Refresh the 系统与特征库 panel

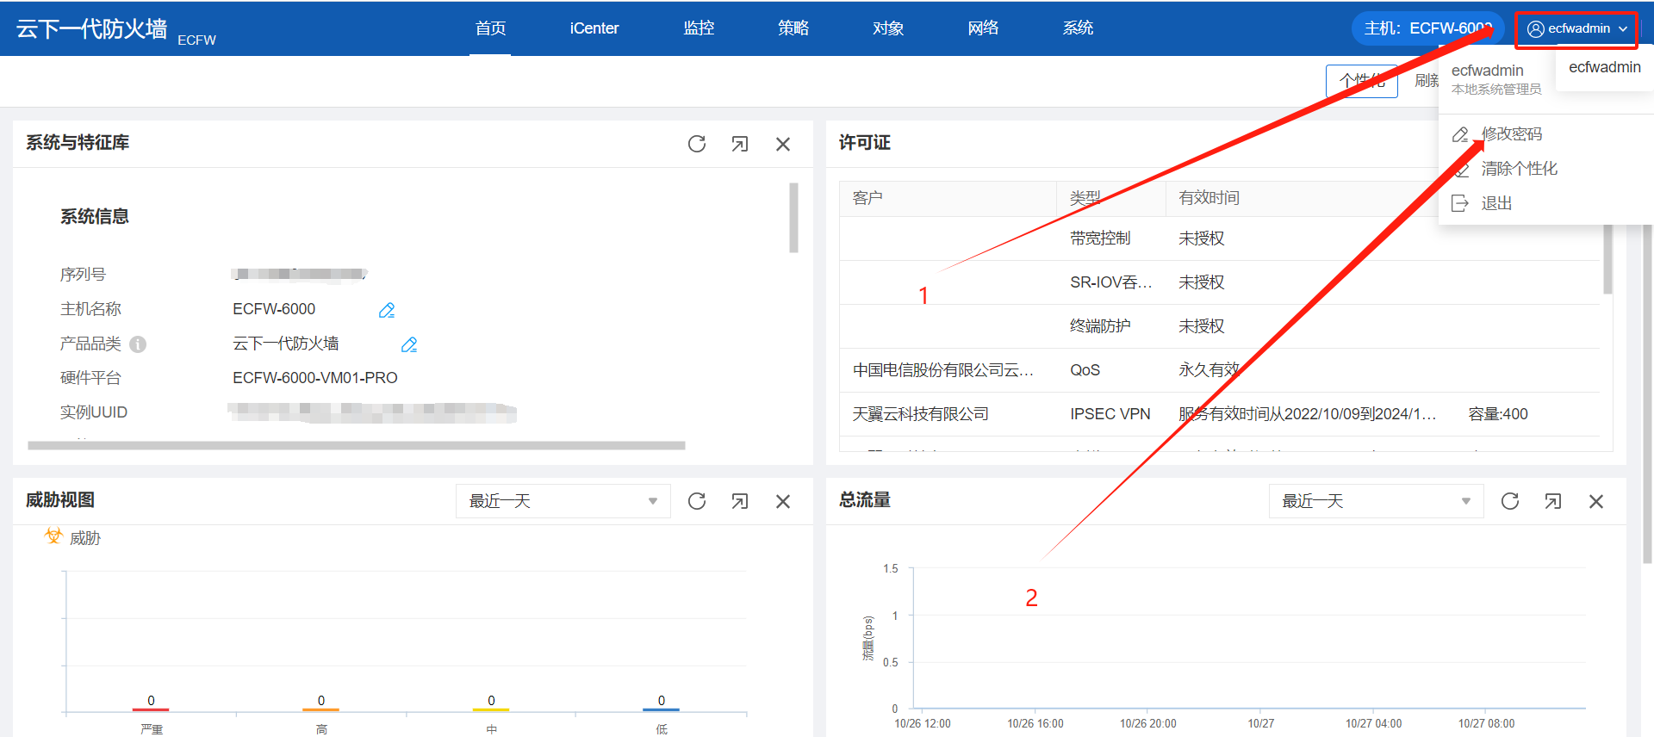coord(696,144)
